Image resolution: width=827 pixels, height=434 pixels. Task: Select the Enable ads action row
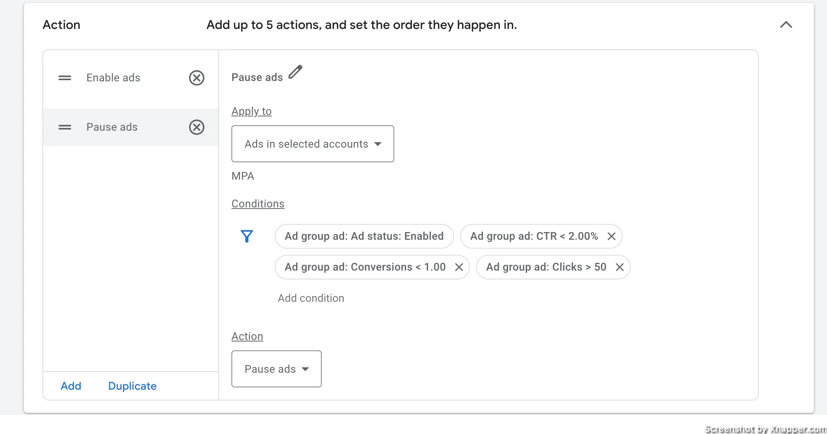[x=131, y=78]
